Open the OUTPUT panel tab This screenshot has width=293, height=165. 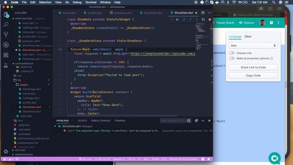click(x=82, y=121)
